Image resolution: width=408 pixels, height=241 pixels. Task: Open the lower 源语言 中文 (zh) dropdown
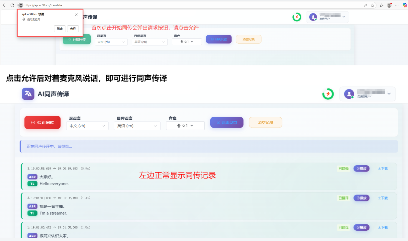pyautogui.click(x=87, y=126)
